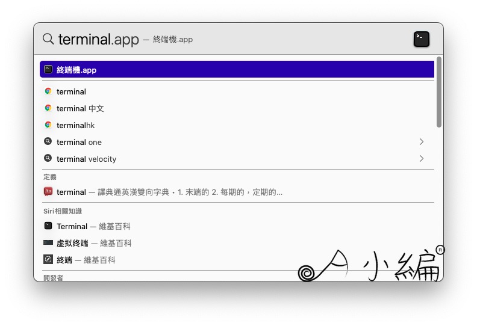The height and width of the screenshot is (326, 477).
Task: Click Chrome icon beside "terminal" suggestion
Action: tap(48, 91)
